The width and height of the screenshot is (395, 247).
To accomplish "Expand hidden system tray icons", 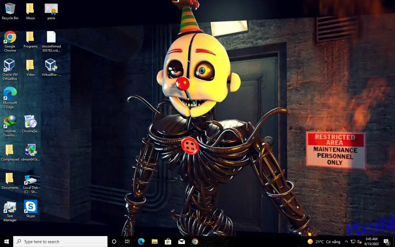I will click(x=346, y=242).
